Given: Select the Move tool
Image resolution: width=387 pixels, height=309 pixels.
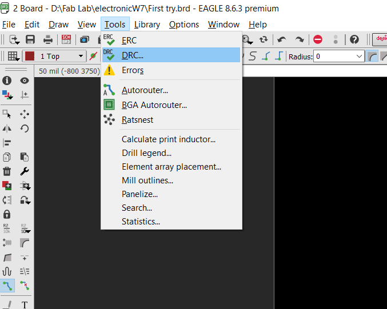Looking at the screenshot, I should (25, 114).
